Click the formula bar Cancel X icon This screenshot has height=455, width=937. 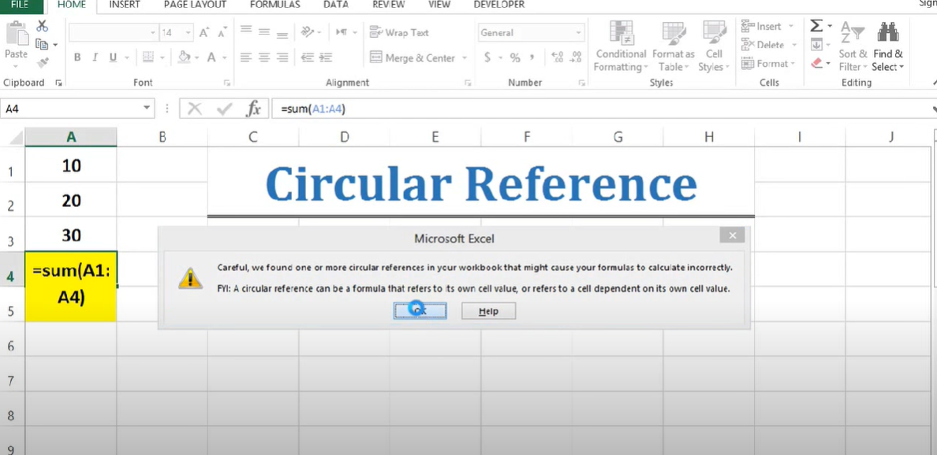coord(195,109)
